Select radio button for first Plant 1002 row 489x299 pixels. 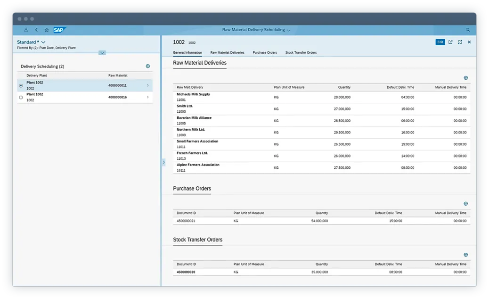click(x=20, y=85)
